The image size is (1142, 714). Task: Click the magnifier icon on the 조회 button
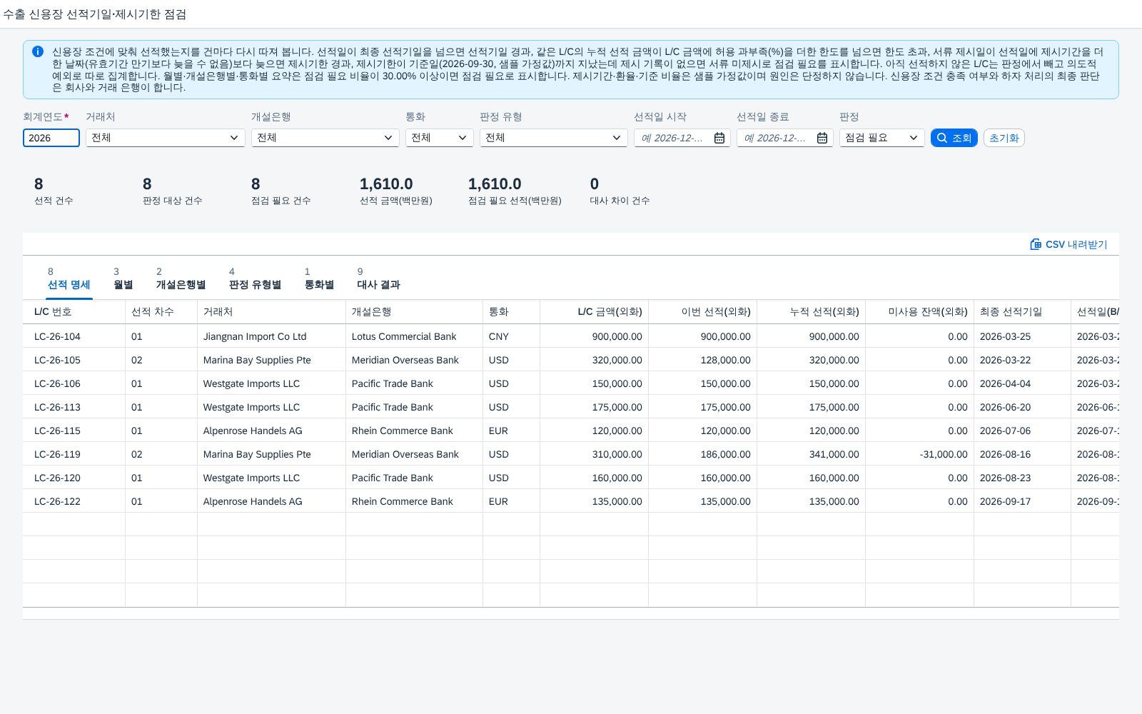point(942,138)
